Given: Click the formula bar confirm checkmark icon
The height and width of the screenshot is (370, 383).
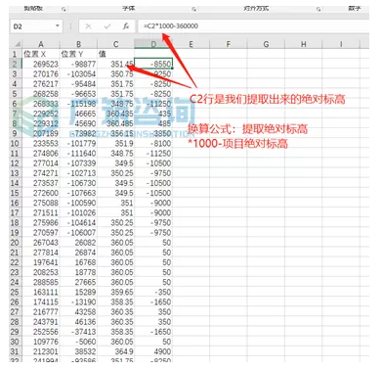Looking at the screenshot, I should (107, 26).
